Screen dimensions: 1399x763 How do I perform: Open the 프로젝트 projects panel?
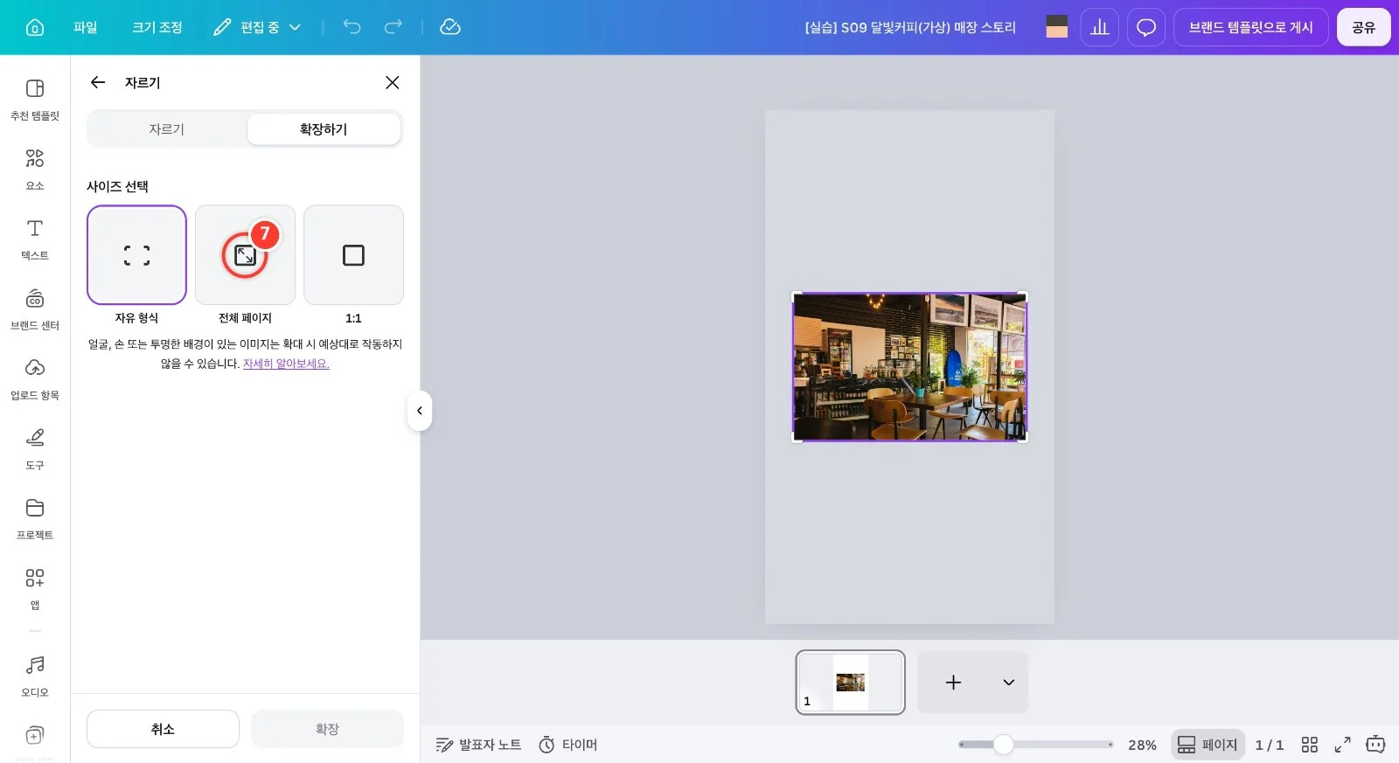coord(35,518)
